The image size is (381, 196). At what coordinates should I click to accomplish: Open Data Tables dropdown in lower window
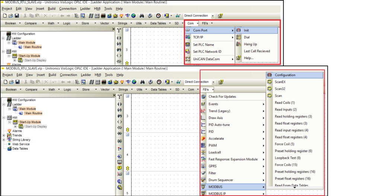(170, 90)
